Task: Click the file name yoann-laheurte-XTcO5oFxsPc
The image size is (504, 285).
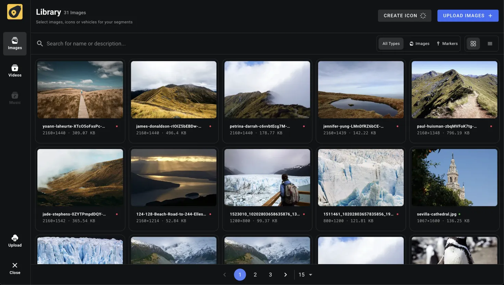Action: point(74,126)
